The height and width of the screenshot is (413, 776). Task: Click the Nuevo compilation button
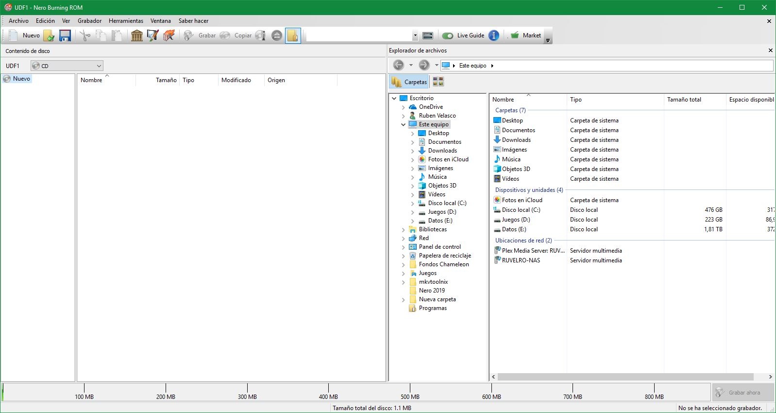click(x=24, y=35)
